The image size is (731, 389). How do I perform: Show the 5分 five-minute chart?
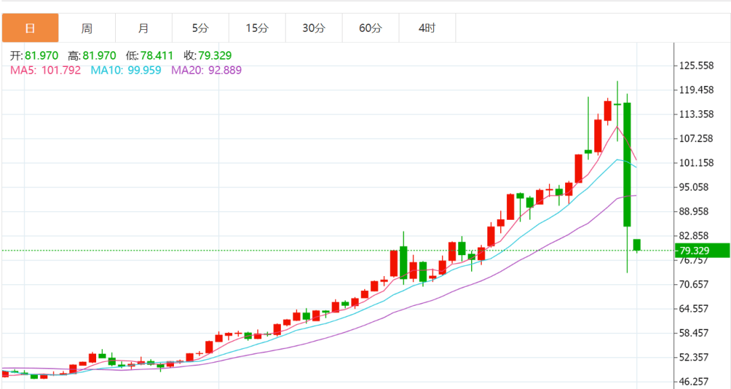(x=200, y=28)
